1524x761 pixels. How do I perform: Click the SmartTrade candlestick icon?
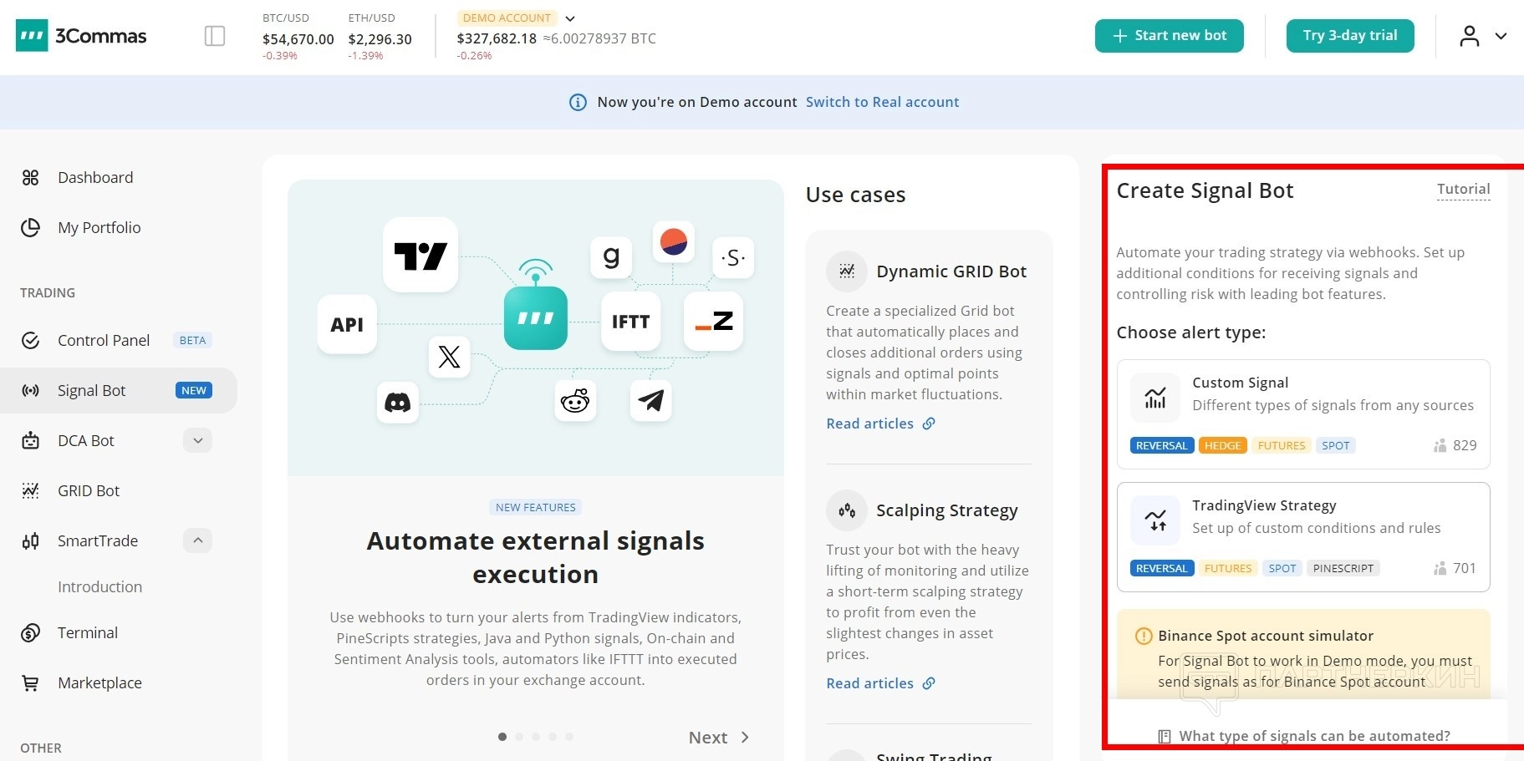point(31,540)
